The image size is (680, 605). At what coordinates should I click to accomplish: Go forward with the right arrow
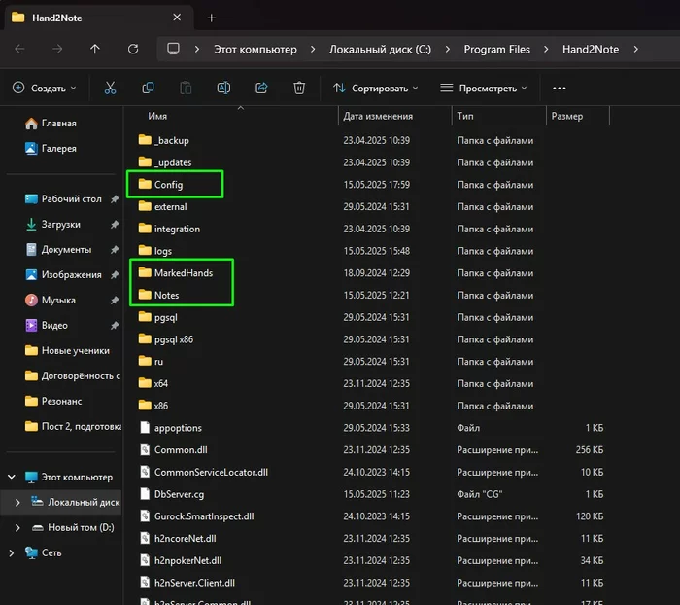[57, 49]
